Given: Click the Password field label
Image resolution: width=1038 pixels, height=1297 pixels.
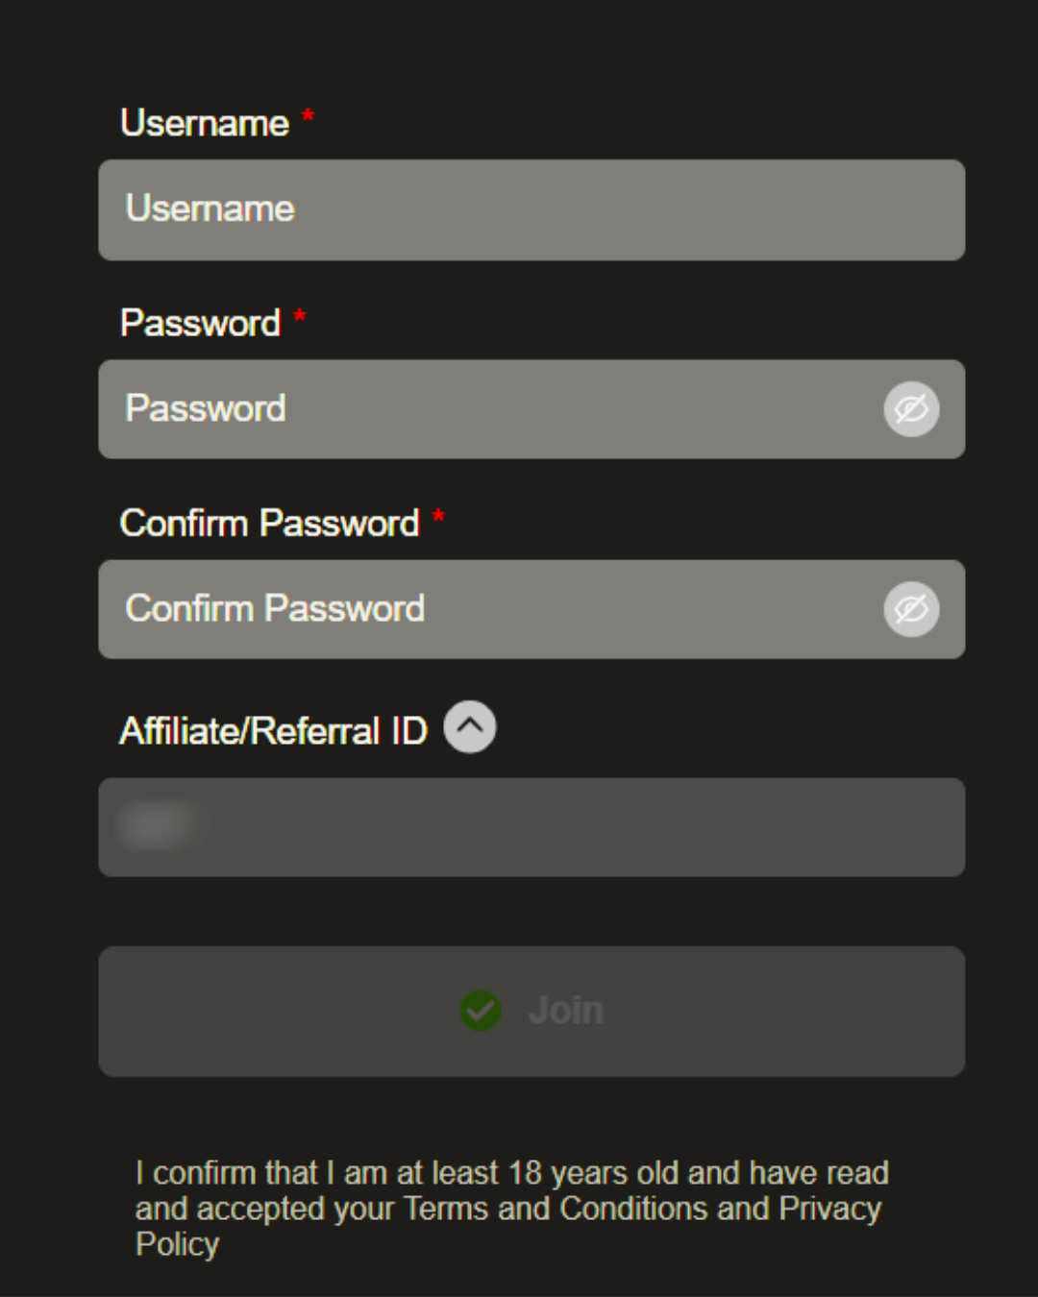Looking at the screenshot, I should click(x=200, y=324).
